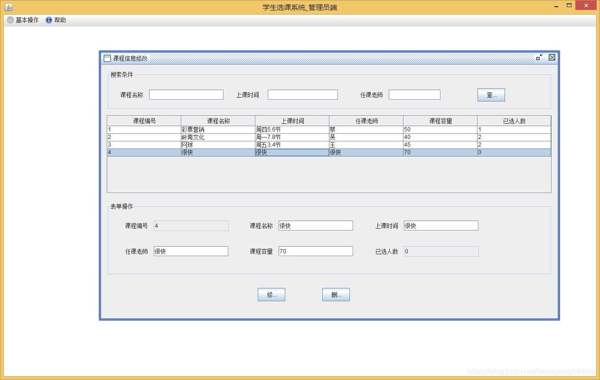Click the teacher cell 蔡
600x380 pixels.
366,130
